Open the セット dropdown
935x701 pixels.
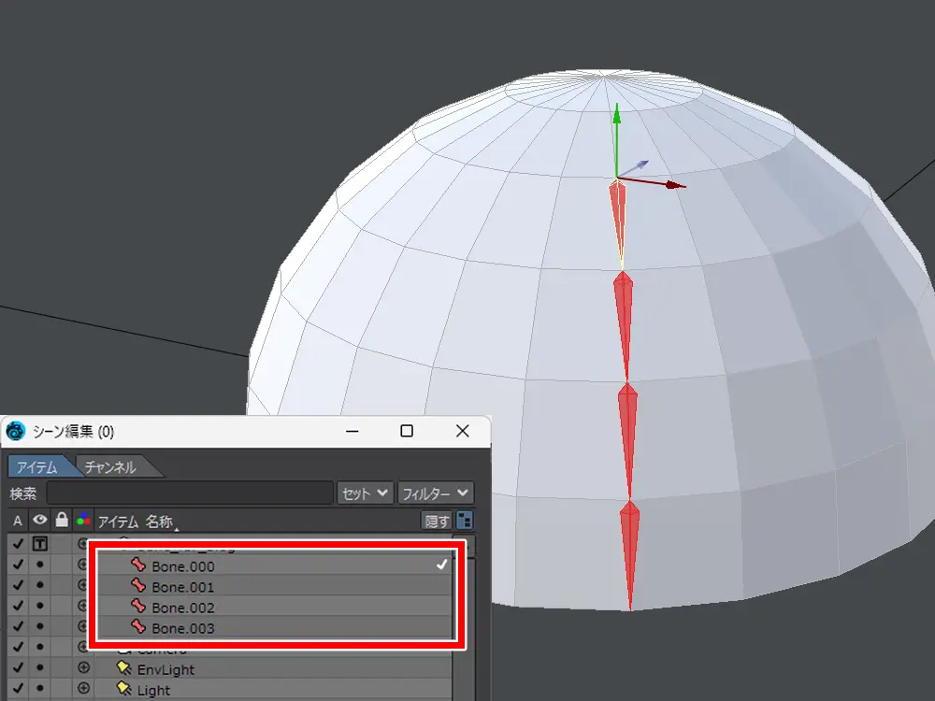click(365, 493)
